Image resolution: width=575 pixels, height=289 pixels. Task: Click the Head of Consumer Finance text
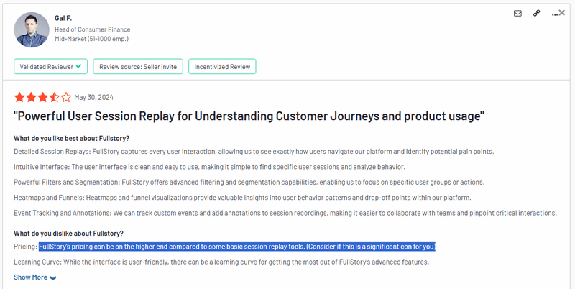pos(93,29)
